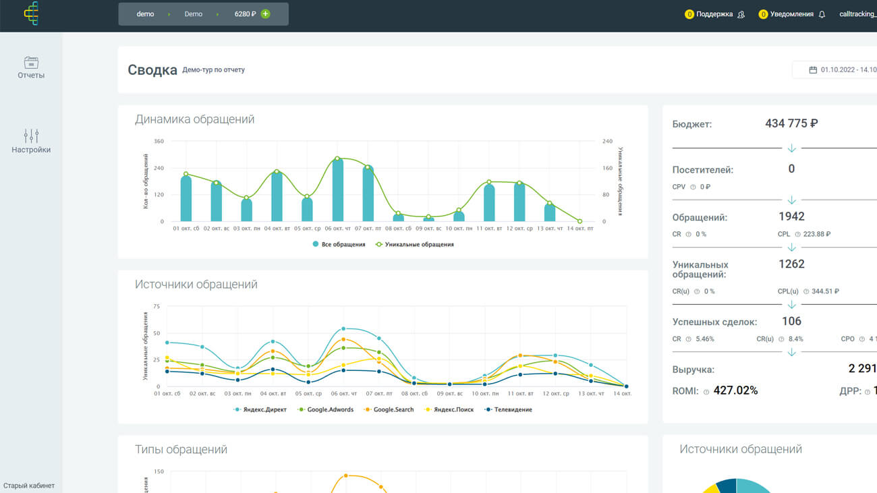Viewport: 877px width, 493px height.
Task: Toggle the Все обращения legend series
Action: [339, 244]
